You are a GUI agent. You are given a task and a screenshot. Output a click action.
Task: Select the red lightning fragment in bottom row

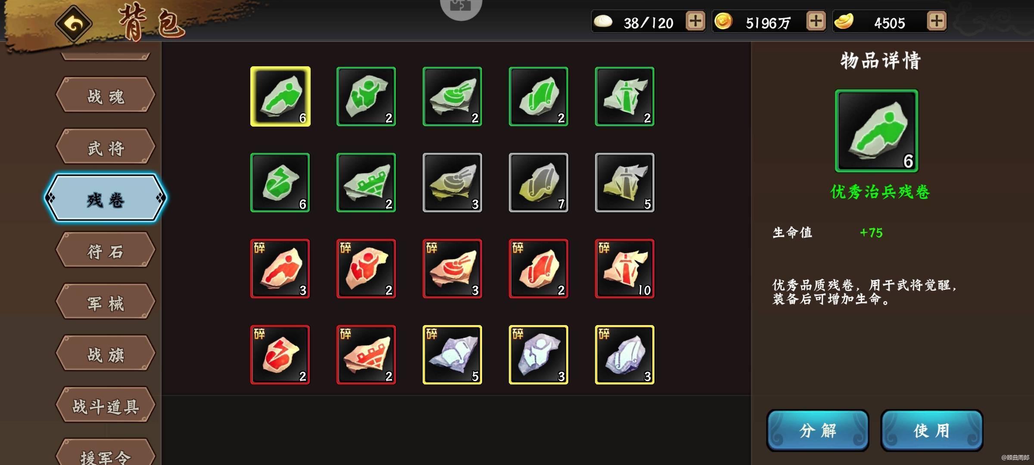point(280,355)
